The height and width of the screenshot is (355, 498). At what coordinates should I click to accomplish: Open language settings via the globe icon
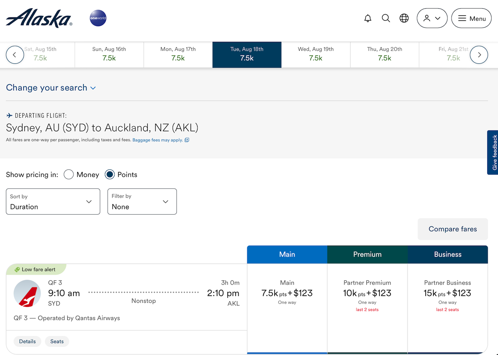pos(404,18)
